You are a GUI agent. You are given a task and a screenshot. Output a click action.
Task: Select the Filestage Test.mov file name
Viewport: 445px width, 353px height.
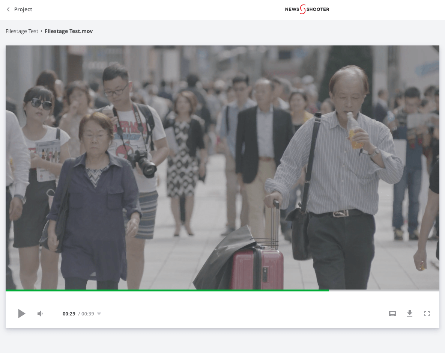point(69,31)
